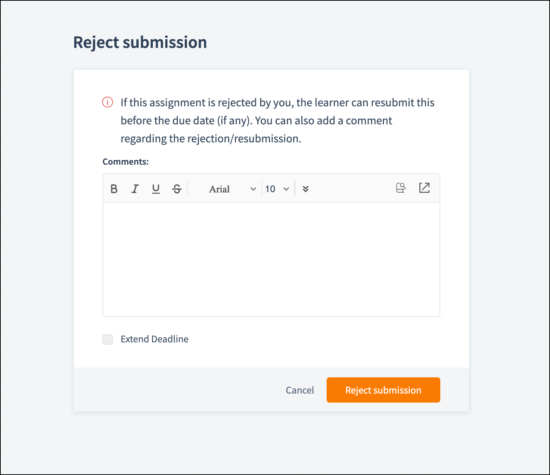This screenshot has width=550, height=475.
Task: Click the Comments field label
Action: pos(126,161)
